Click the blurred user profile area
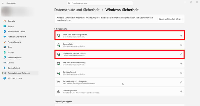The image size is (200, 106). 17,11
